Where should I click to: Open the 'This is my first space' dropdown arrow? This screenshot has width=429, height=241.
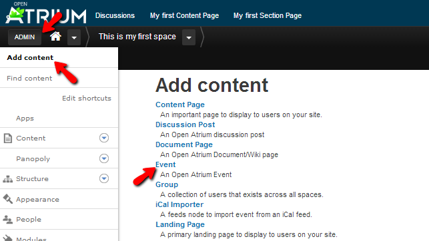coord(189,37)
